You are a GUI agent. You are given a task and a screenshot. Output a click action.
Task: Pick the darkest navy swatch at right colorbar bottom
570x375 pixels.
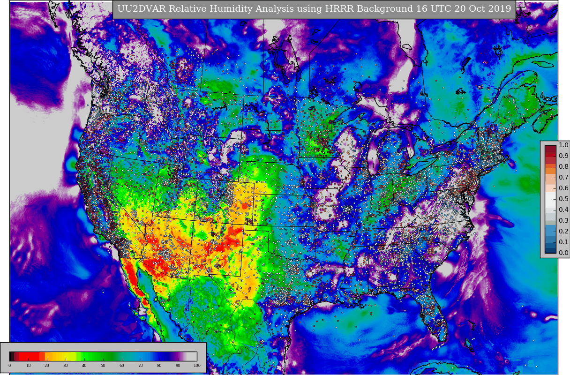[x=550, y=250]
